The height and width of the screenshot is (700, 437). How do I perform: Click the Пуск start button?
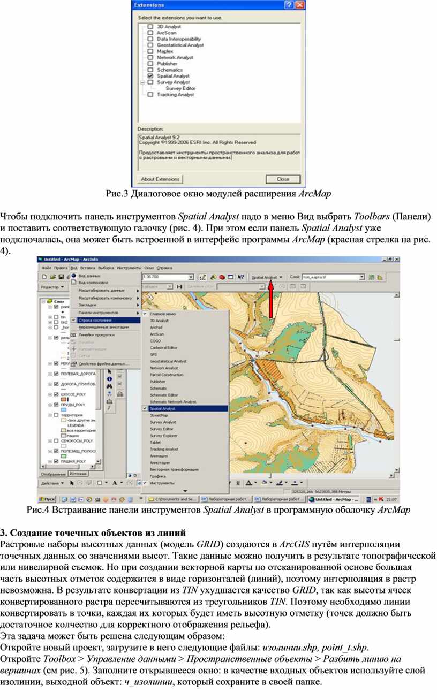pyautogui.click(x=47, y=499)
